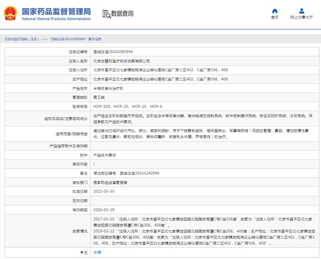321x259 pixels.
Task: Click the 注册人住所 address value
Action: click(x=160, y=70)
